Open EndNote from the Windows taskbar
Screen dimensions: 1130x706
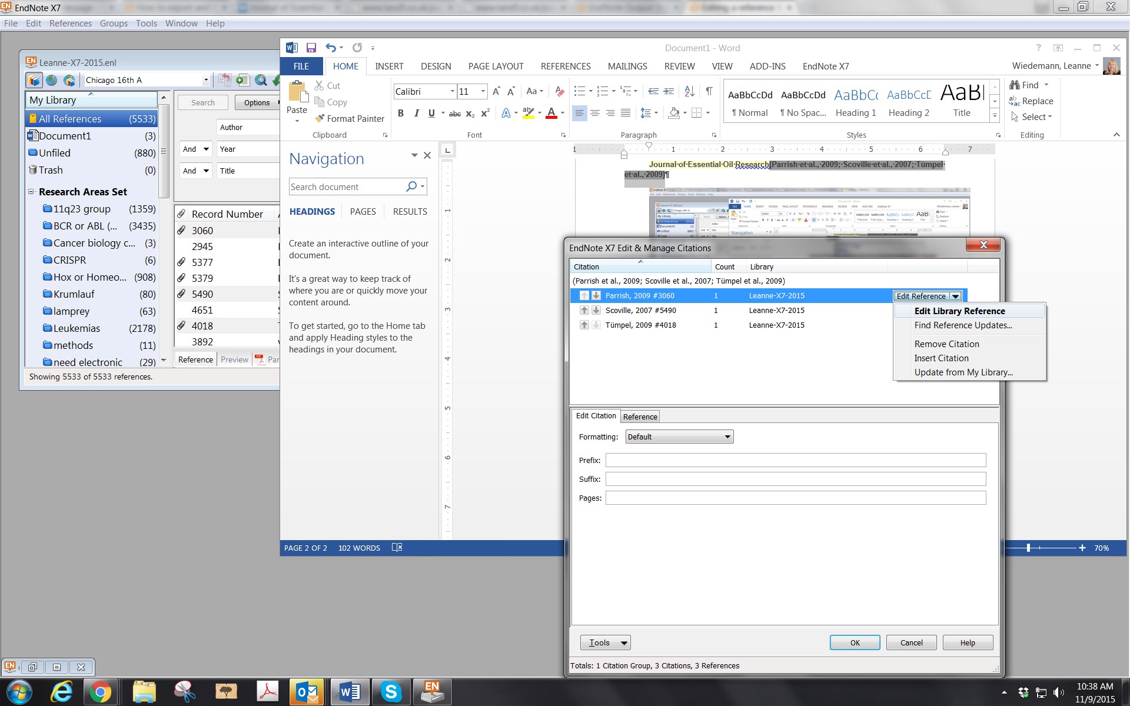tap(433, 692)
